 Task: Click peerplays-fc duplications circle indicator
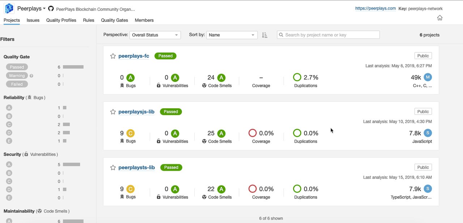[x=297, y=78]
